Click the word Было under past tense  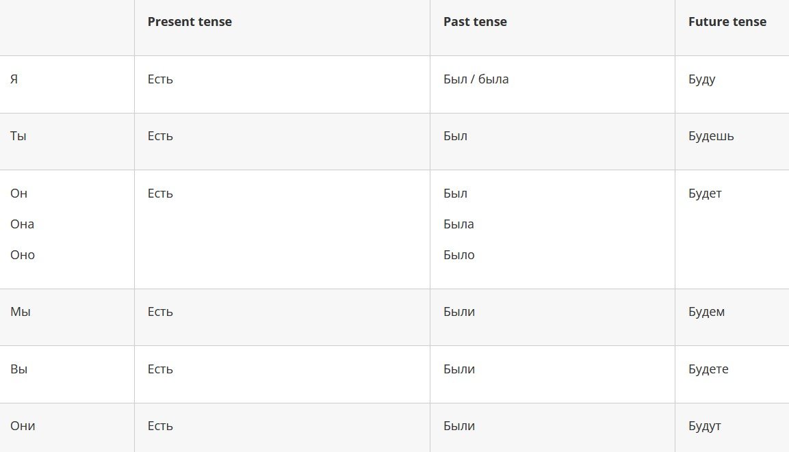click(x=458, y=255)
